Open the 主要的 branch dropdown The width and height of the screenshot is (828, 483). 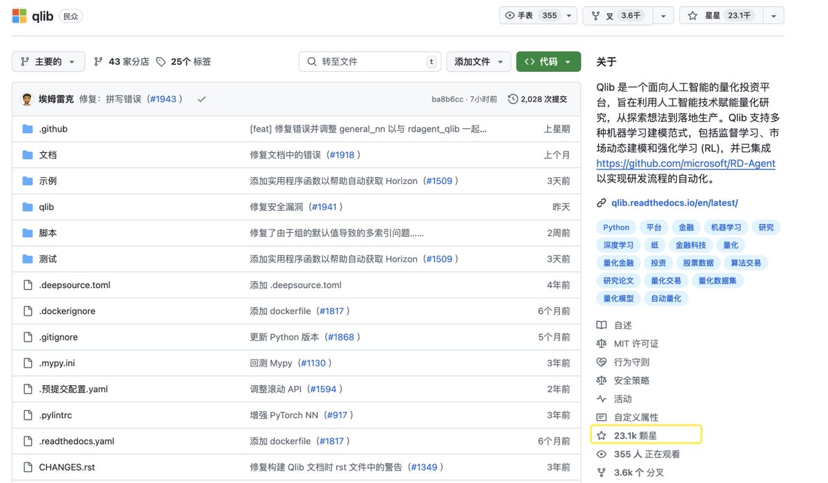point(48,61)
